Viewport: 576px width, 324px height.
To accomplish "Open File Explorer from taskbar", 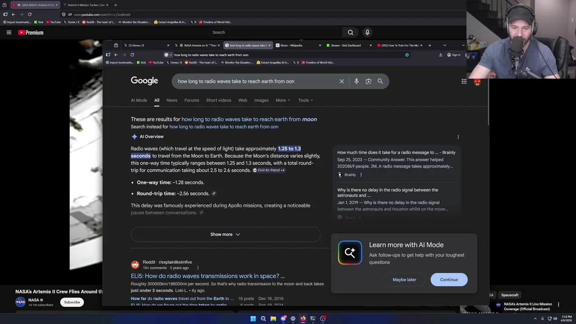I will pos(273,319).
